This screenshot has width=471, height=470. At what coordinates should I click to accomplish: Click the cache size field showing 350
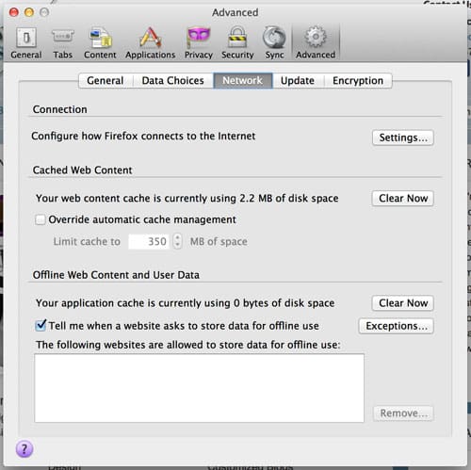coord(149,241)
